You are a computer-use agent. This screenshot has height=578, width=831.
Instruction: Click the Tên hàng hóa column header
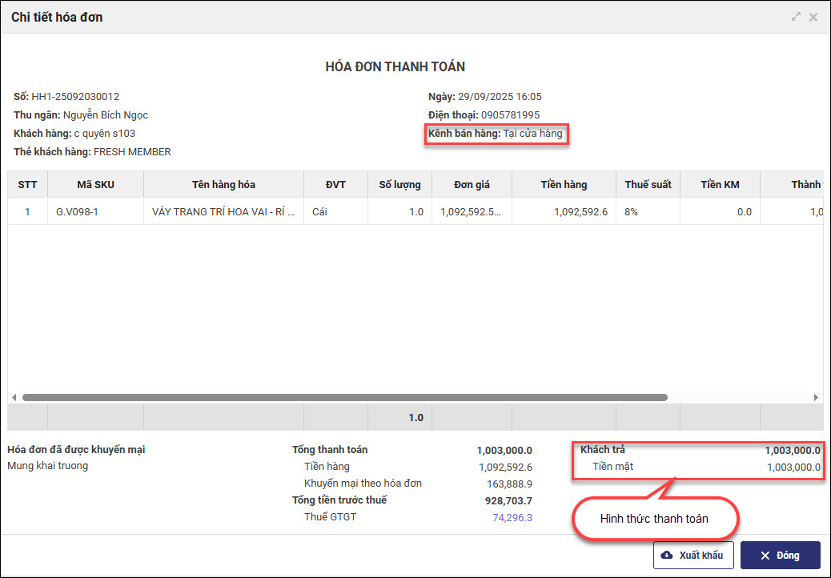[223, 185]
